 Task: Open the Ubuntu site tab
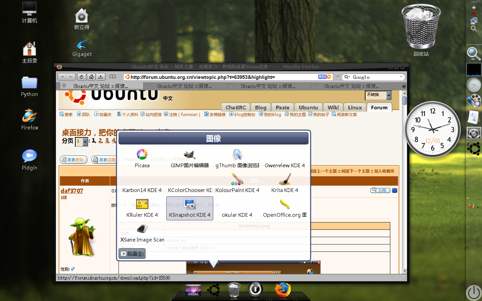pos(308,107)
